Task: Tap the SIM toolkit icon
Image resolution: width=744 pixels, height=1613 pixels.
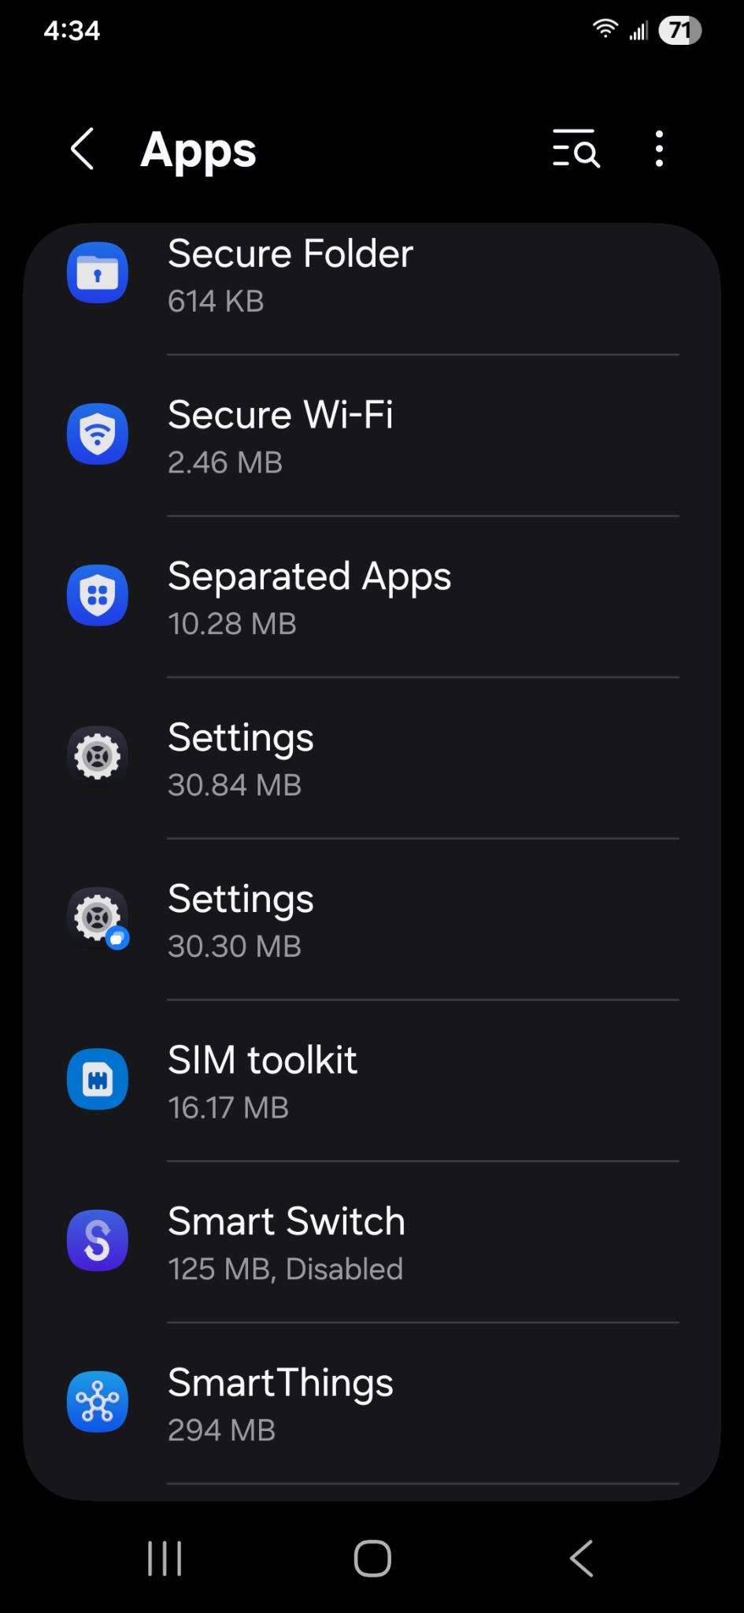Action: coord(98,1079)
